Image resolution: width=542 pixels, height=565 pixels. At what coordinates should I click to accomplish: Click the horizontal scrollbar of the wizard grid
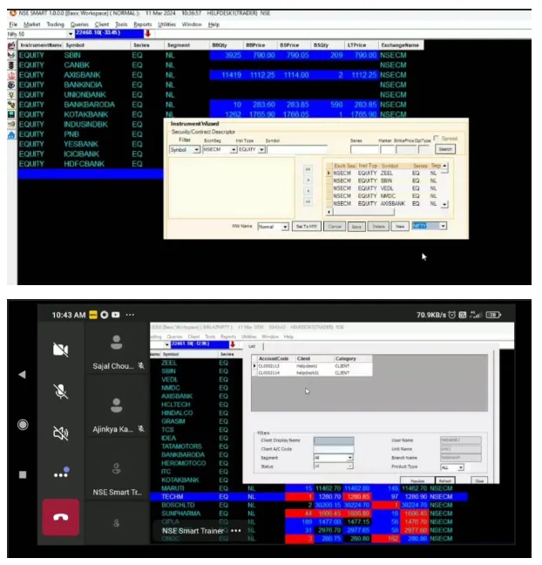coord(363,212)
